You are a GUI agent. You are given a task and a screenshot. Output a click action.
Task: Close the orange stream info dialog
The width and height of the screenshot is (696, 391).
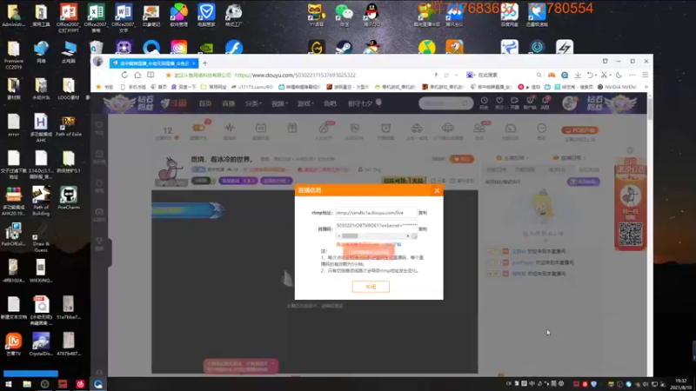[x=437, y=190]
